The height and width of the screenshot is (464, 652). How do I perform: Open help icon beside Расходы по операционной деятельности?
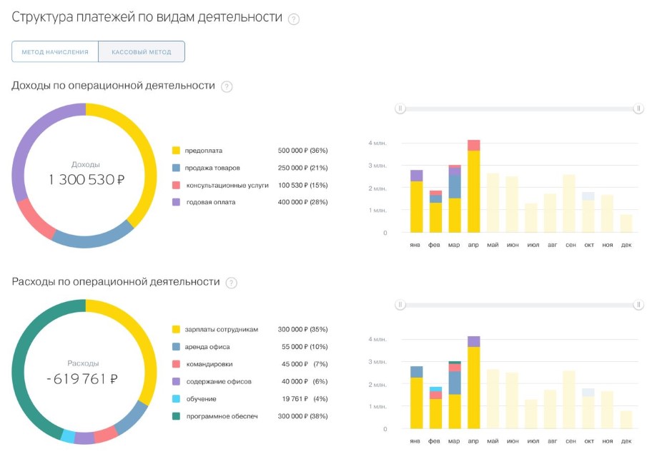pos(231,283)
